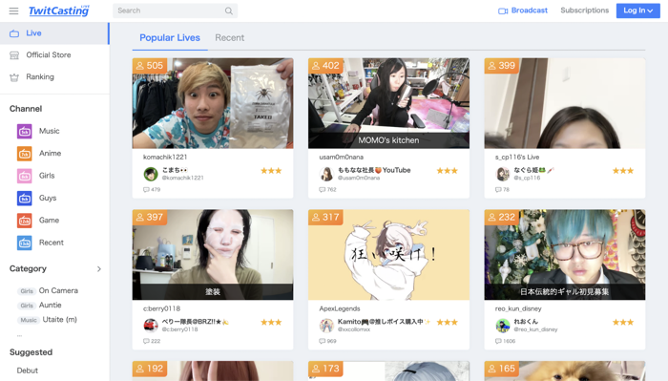The height and width of the screenshot is (381, 668).
Task: Click the Official Store icon in sidebar
Action: (x=14, y=55)
